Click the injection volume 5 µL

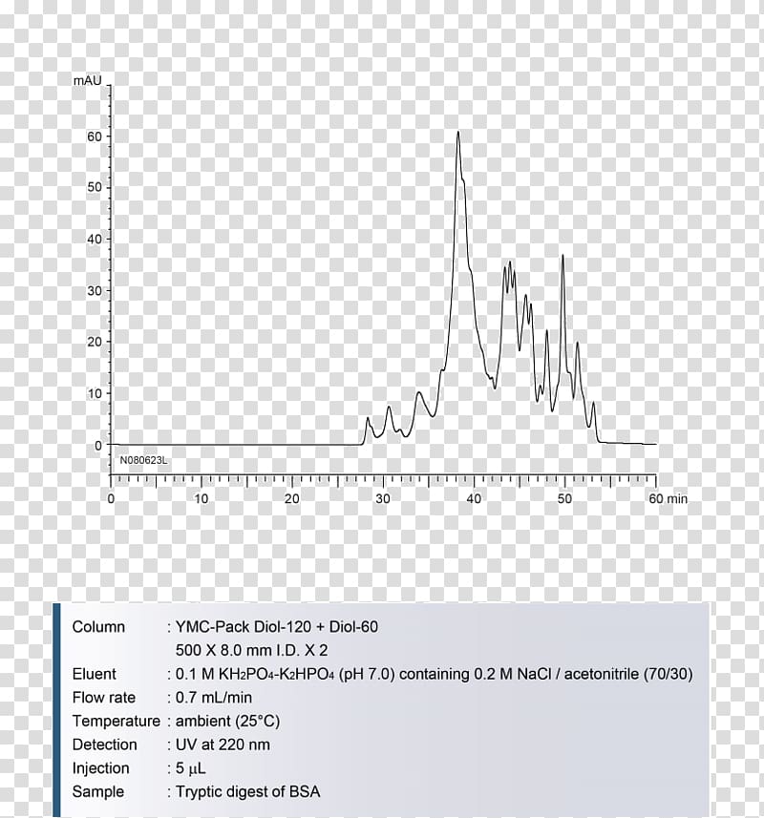click(190, 768)
